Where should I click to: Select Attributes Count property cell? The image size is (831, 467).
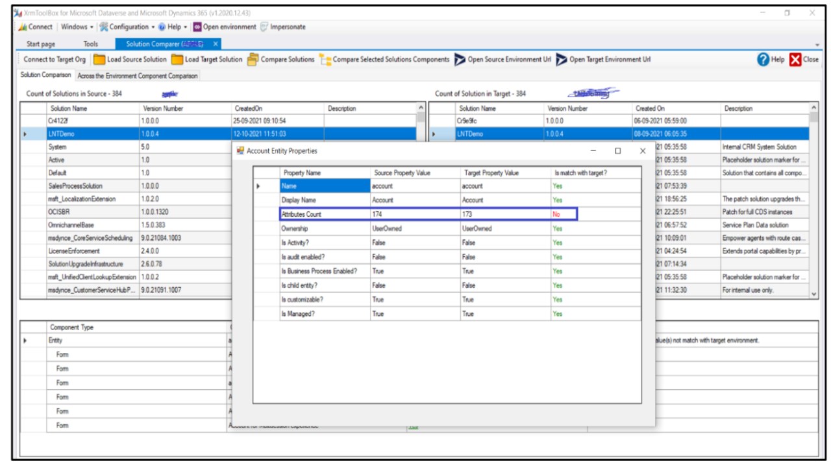[x=325, y=214]
